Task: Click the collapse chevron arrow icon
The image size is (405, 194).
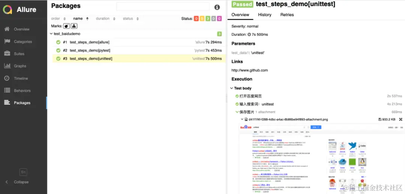Action: coord(7,182)
